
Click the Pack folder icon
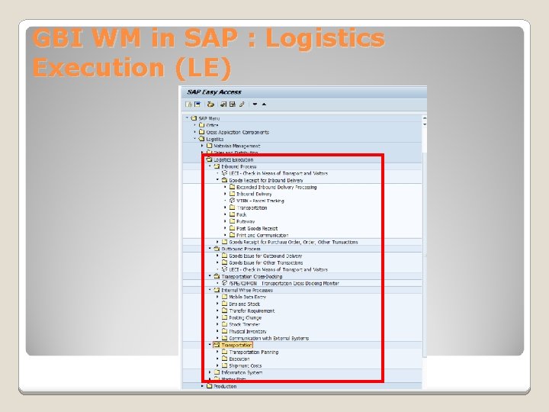pos(232,214)
